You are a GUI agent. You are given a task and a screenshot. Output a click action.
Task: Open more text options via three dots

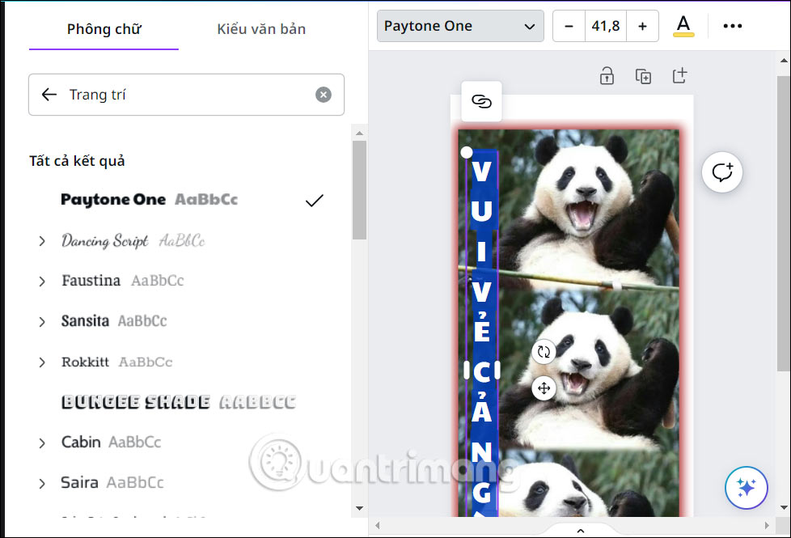point(732,25)
